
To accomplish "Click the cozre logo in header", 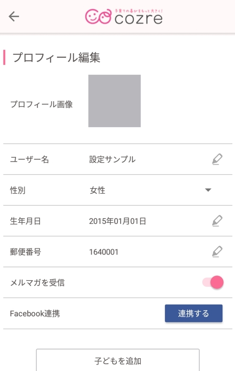I will tap(124, 16).
